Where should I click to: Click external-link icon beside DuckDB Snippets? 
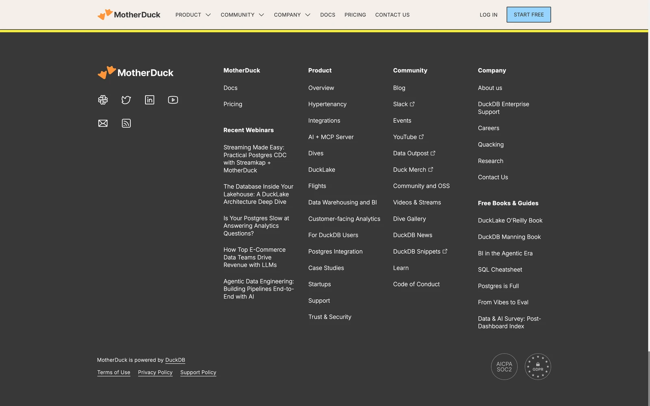pos(445,251)
